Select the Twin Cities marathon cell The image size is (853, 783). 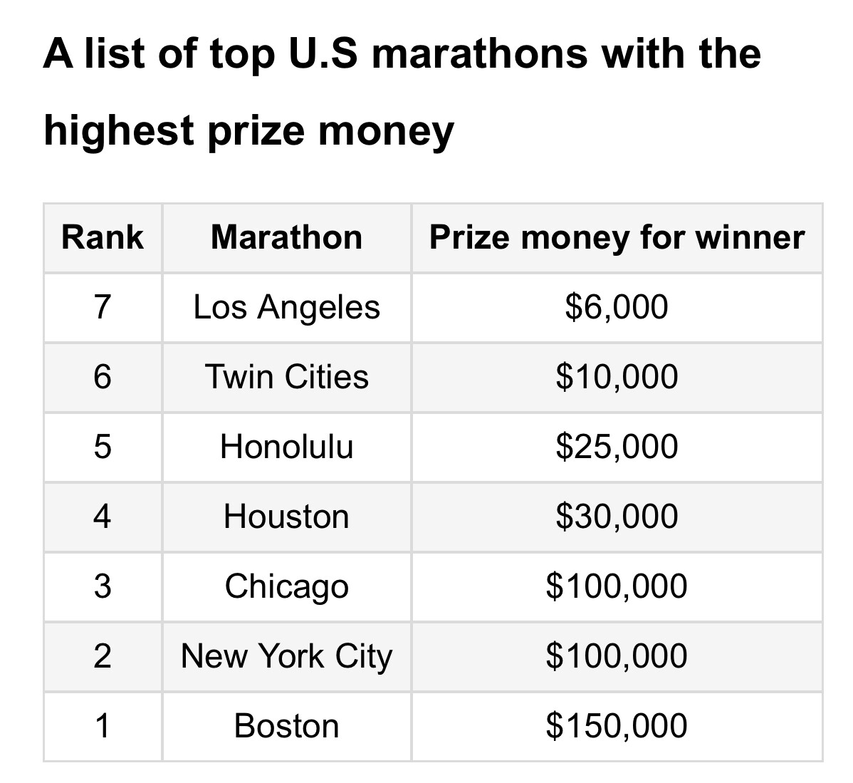pos(286,377)
